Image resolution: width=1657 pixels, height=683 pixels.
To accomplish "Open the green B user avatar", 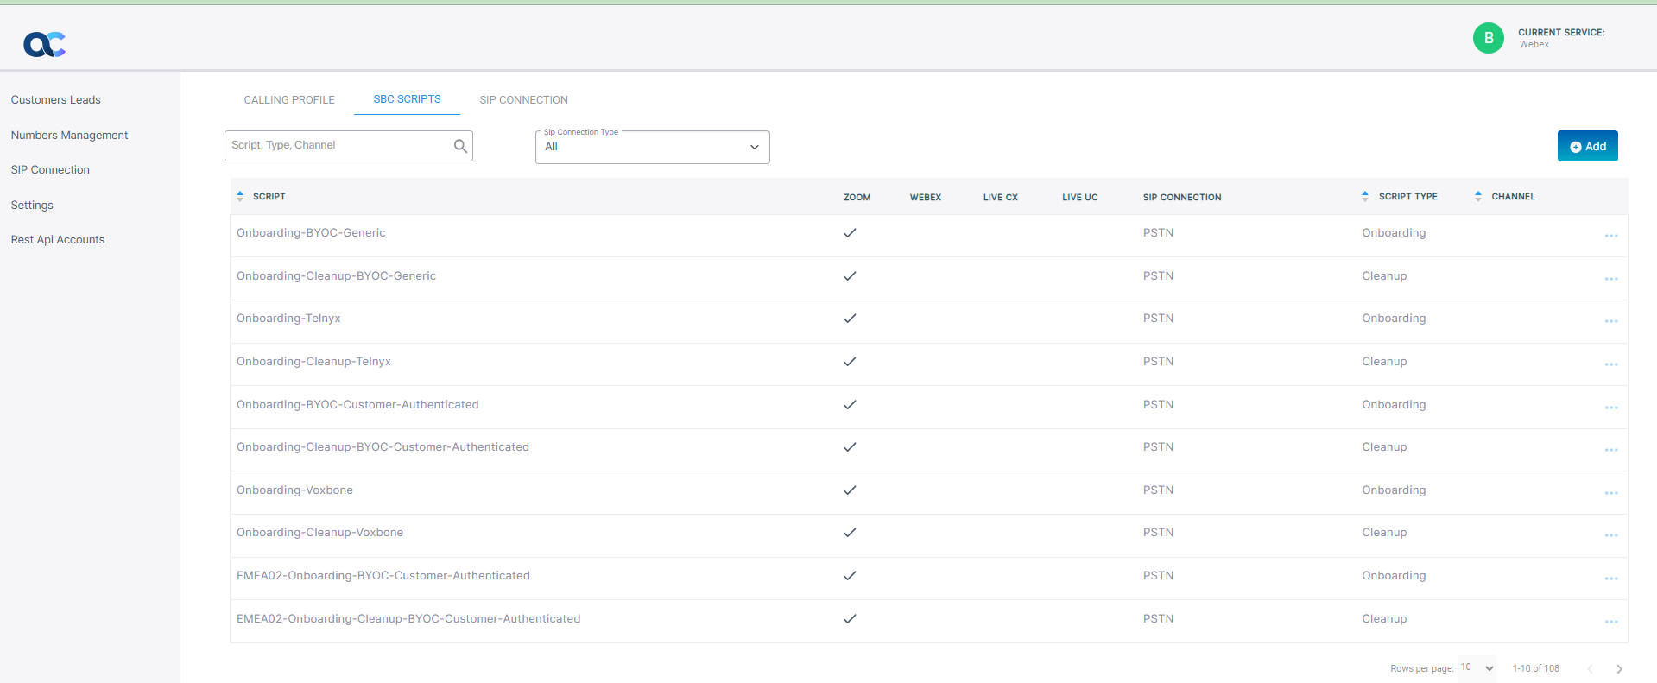I will (1488, 38).
